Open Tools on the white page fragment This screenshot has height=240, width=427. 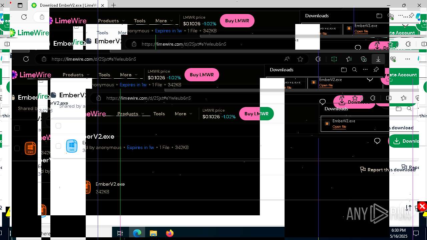pos(102,33)
